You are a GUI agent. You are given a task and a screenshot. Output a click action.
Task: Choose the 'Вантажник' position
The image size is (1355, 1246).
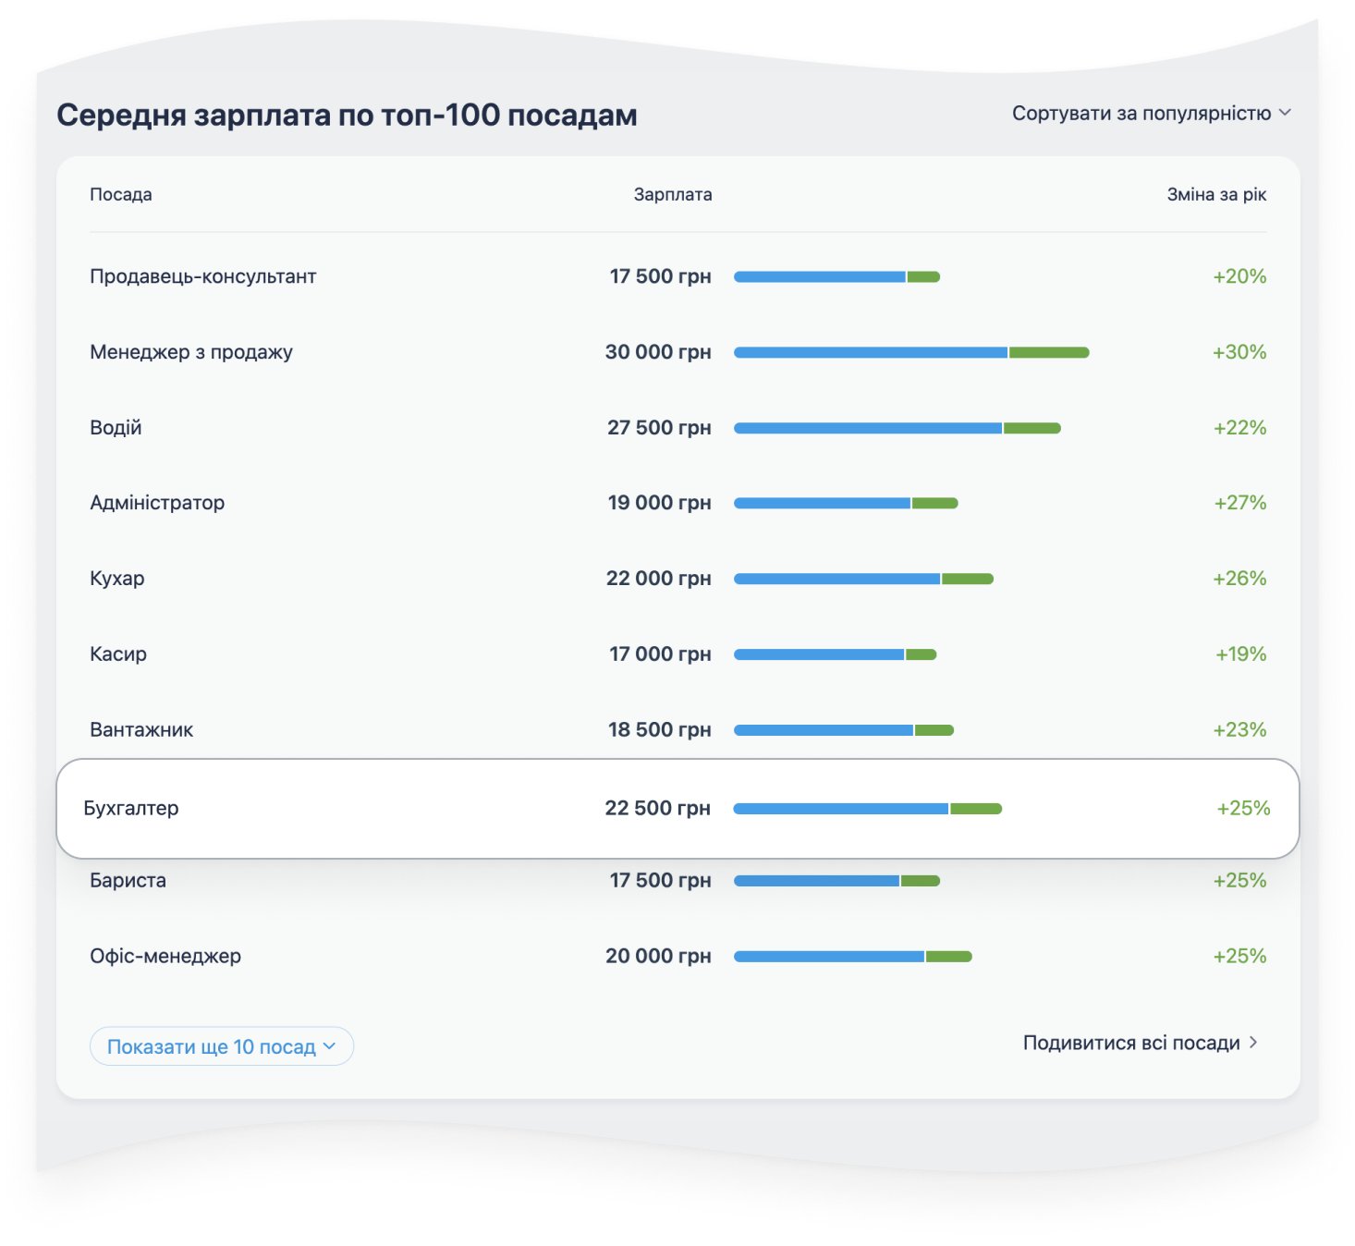[141, 730]
